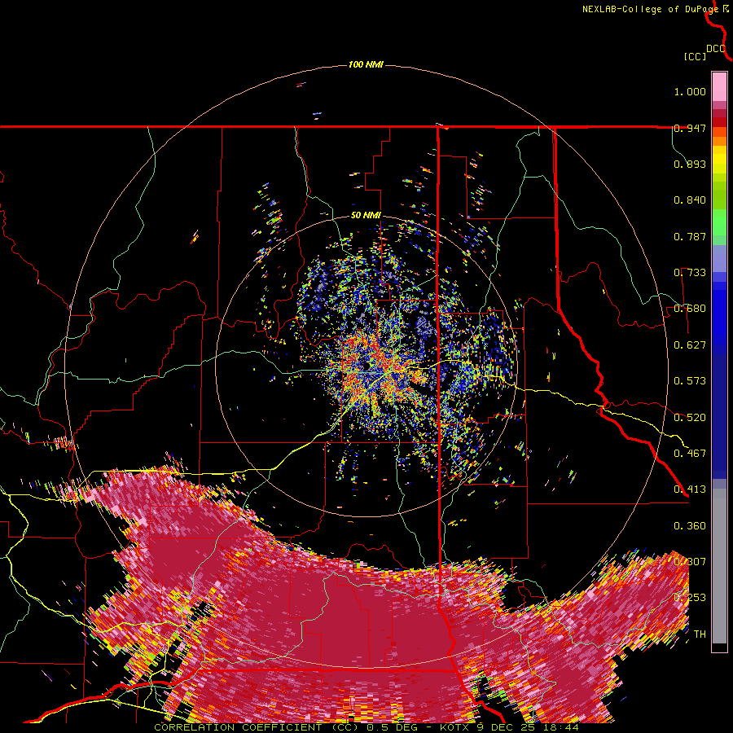The width and height of the screenshot is (733, 733).
Task: Pick the gray lower band on color scale
Action: point(719,566)
